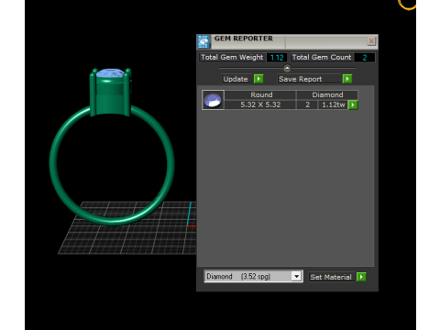Click the green arrow beside Set Material
Viewport: 440px width, 330px height.
coord(361,277)
